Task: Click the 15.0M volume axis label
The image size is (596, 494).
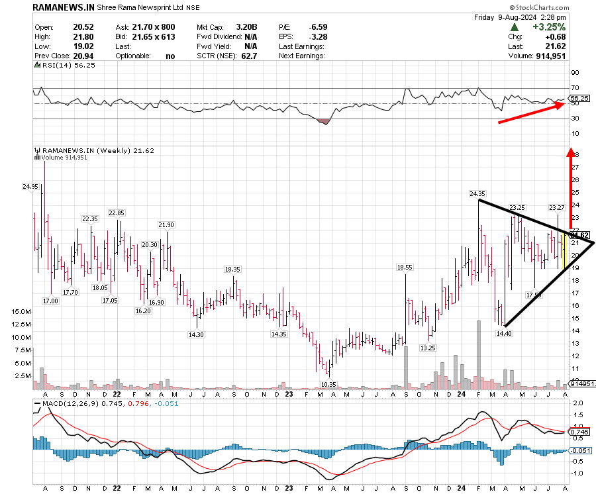Action: pos(21,312)
